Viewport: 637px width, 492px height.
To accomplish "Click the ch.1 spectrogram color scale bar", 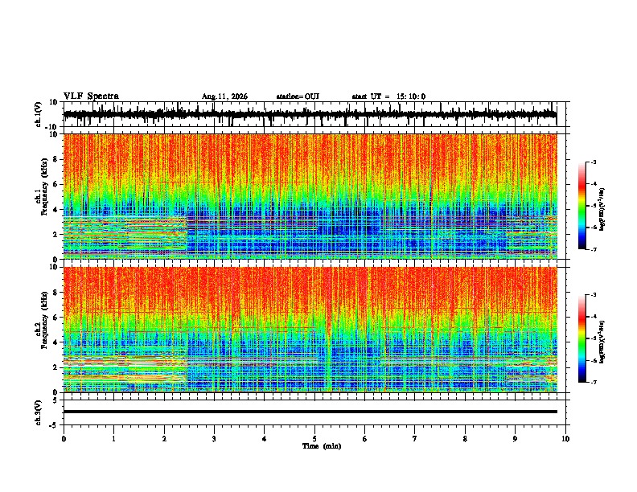I will [x=582, y=206].
